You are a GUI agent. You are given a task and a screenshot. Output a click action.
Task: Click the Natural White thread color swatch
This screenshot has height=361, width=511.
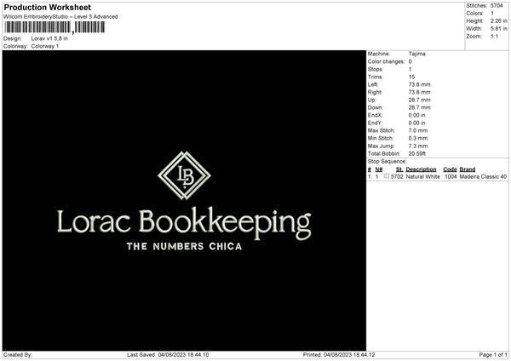click(x=387, y=176)
